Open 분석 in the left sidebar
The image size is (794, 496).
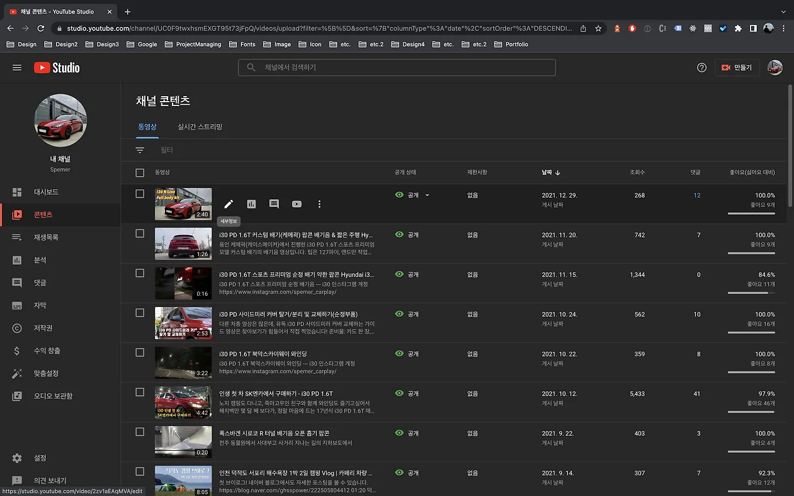coord(40,260)
